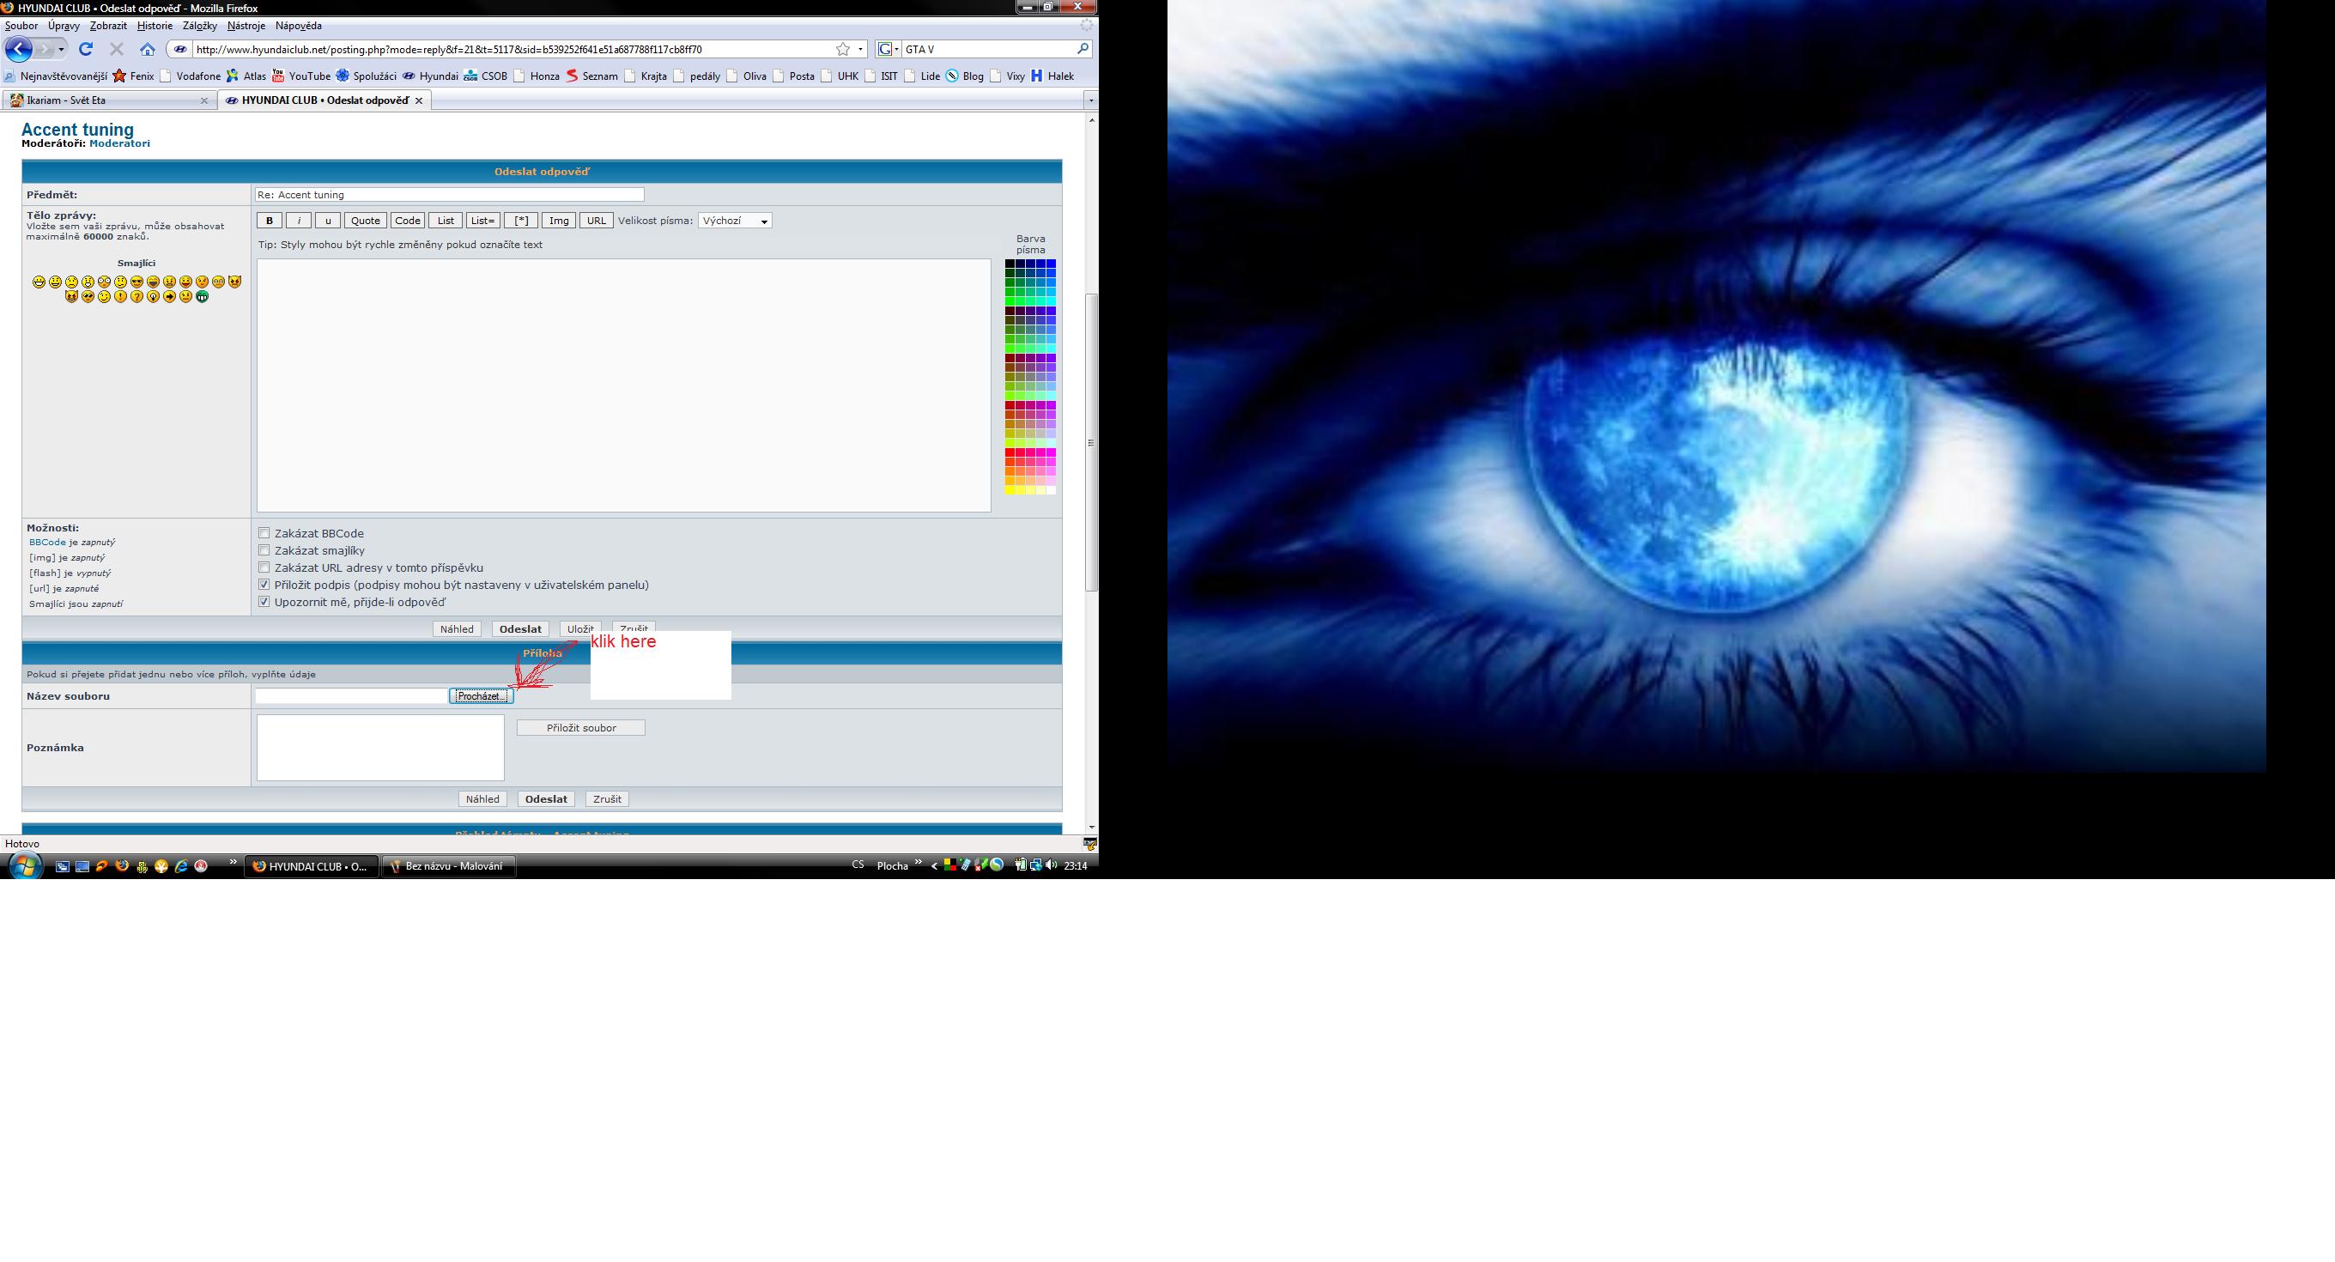Close the Ikariam - Svět Eta tab
Viewport: 2335px width, 1262px height.
(x=204, y=100)
